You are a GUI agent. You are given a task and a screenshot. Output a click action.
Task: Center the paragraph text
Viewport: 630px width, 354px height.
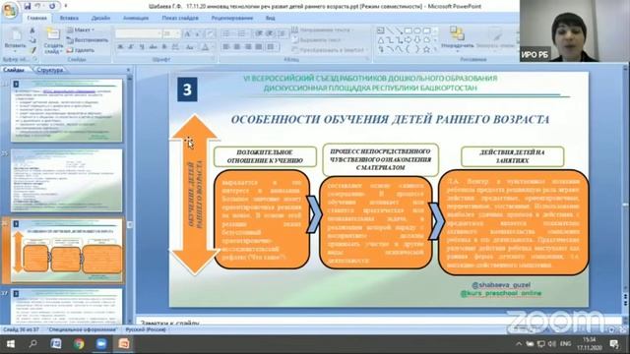(x=237, y=47)
